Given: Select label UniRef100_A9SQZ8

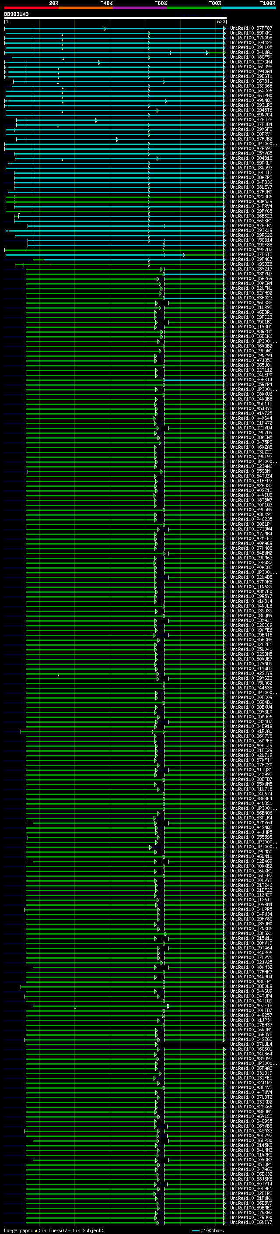Looking at the screenshot, I should coord(251,264).
